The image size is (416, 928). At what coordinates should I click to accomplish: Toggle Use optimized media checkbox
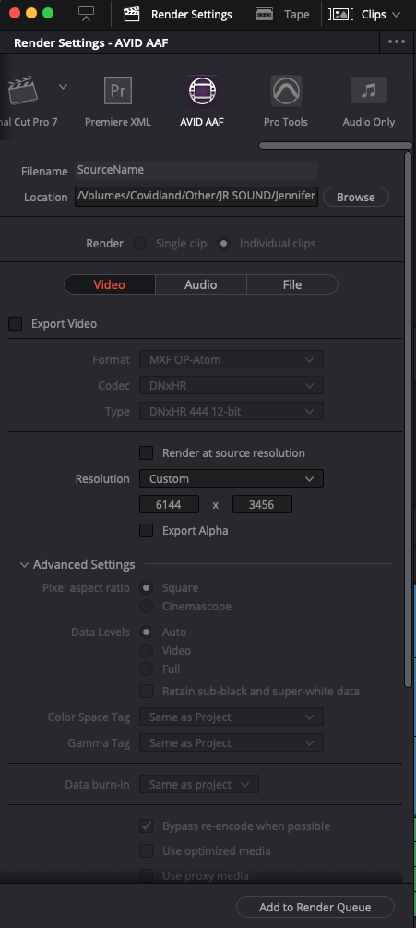[x=146, y=851]
